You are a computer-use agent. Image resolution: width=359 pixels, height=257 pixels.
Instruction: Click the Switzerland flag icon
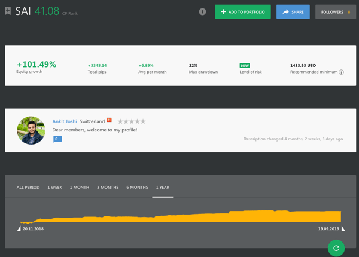tap(109, 121)
